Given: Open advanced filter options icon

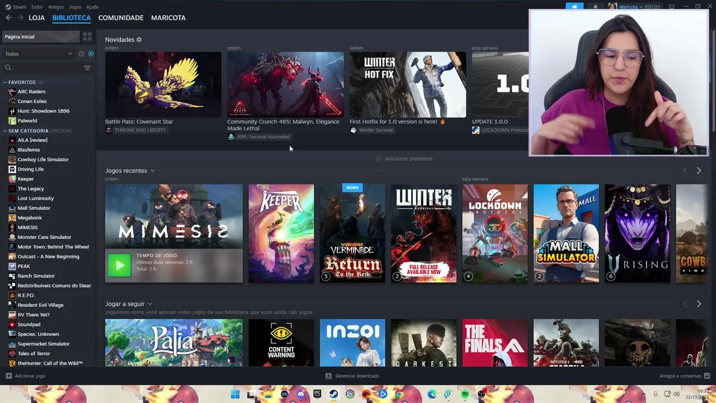Looking at the screenshot, I should coord(87,68).
